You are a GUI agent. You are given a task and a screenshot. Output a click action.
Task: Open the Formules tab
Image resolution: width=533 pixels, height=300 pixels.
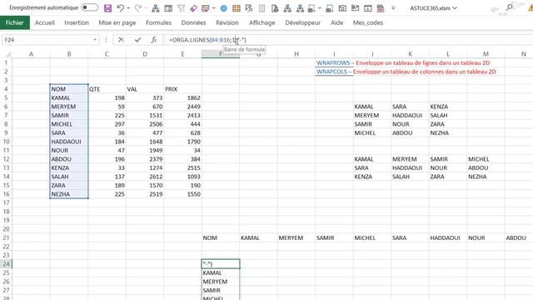pyautogui.click(x=158, y=22)
